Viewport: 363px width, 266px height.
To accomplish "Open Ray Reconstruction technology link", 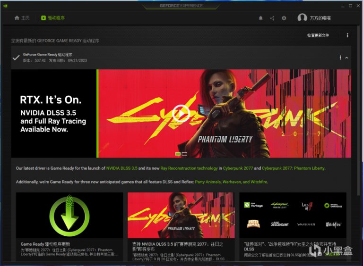I will tap(189, 168).
